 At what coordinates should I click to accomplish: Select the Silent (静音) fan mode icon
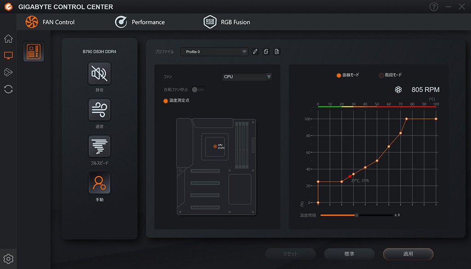[99, 74]
